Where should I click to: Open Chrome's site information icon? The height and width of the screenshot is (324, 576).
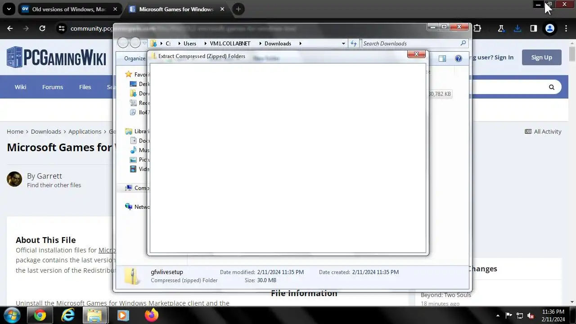pos(62,28)
